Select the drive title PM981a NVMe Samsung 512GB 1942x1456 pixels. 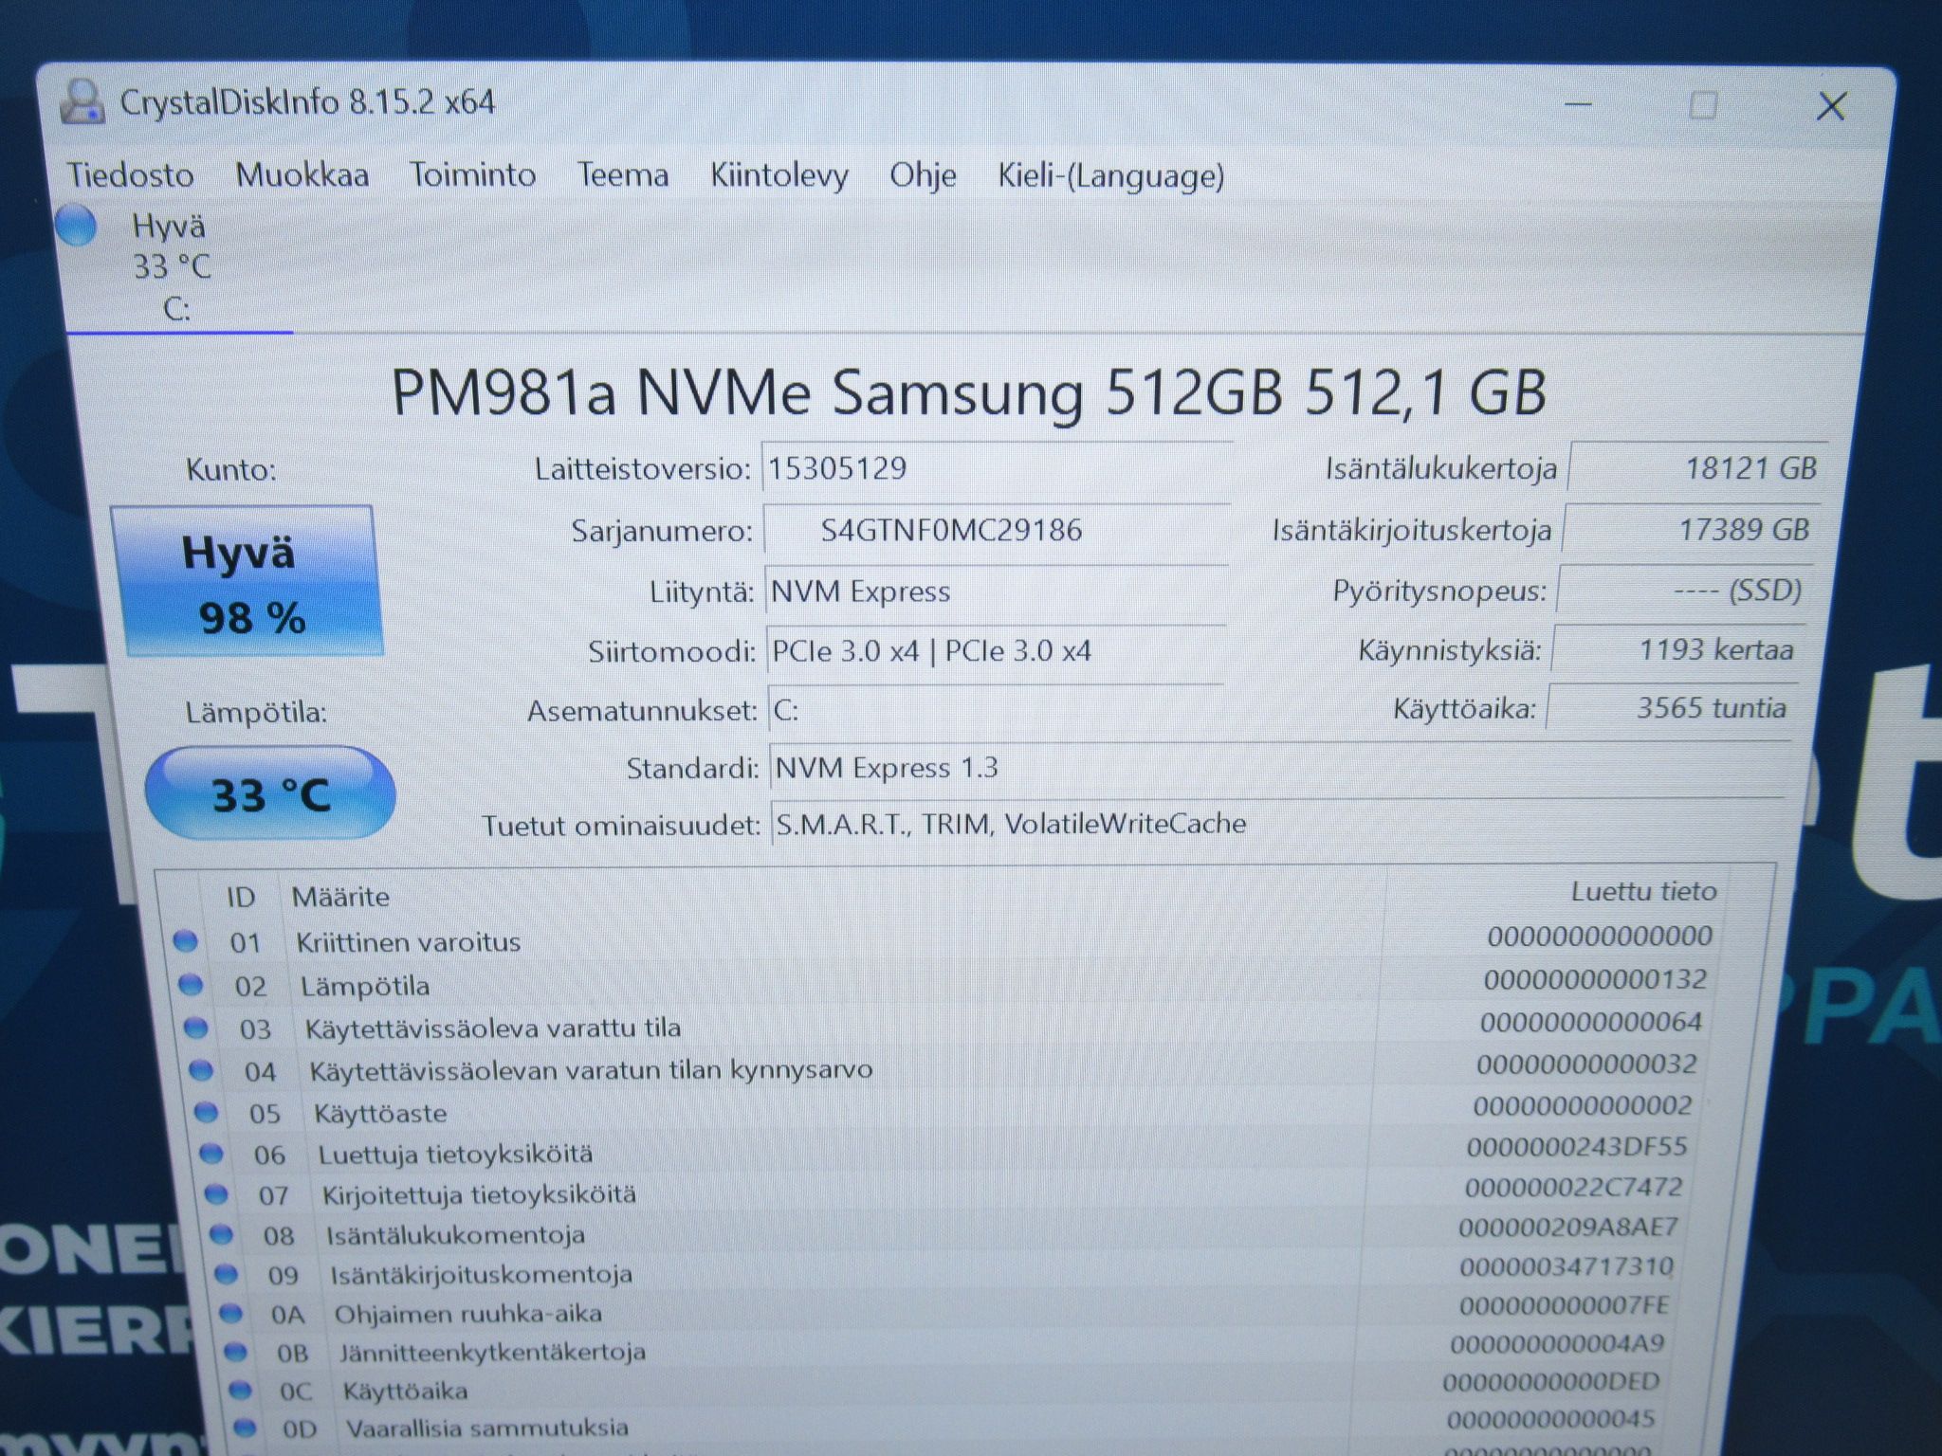[968, 391]
